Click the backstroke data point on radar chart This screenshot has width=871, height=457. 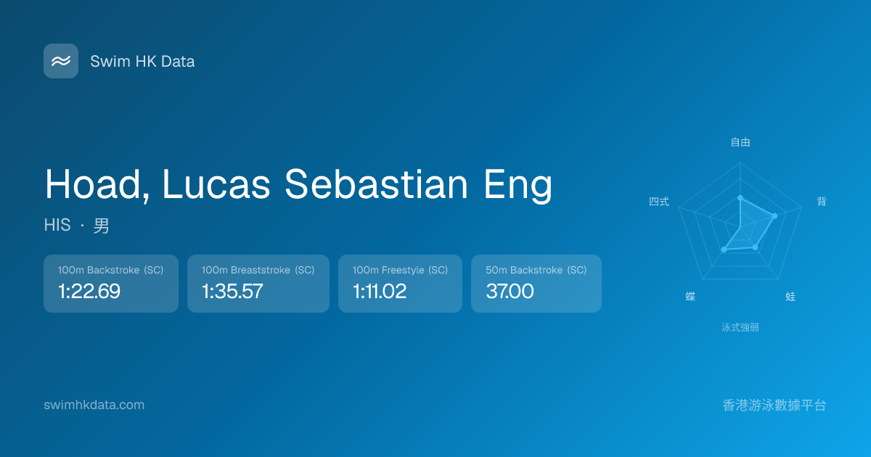pos(775,216)
